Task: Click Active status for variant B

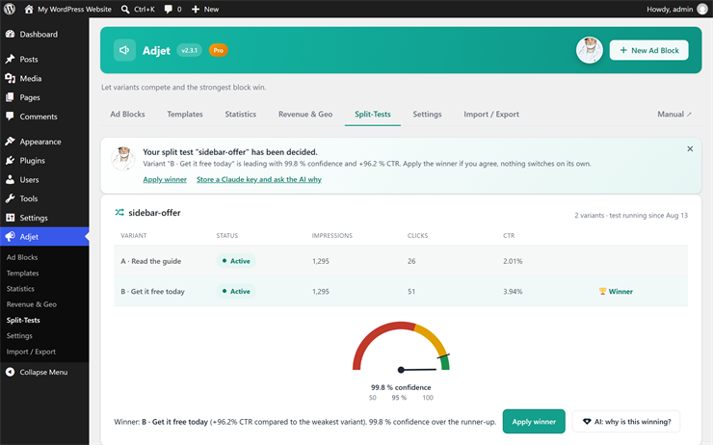Action: (x=236, y=291)
